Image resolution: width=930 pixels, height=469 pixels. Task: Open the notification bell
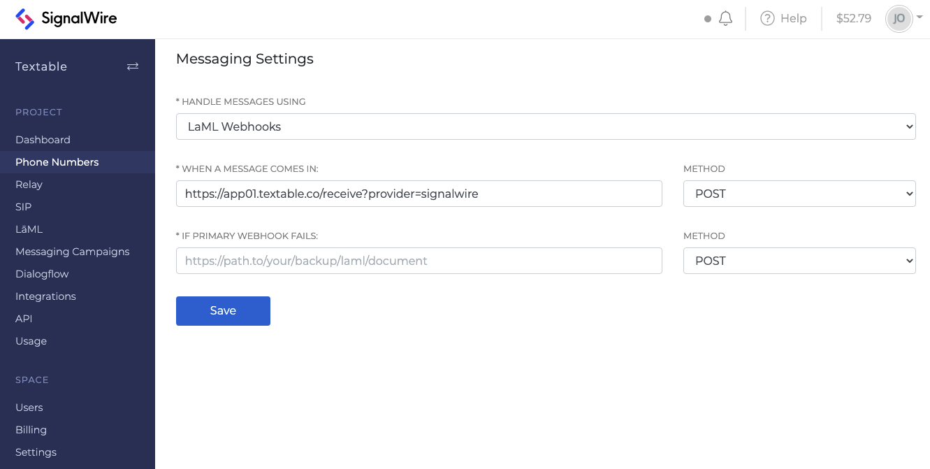(725, 18)
